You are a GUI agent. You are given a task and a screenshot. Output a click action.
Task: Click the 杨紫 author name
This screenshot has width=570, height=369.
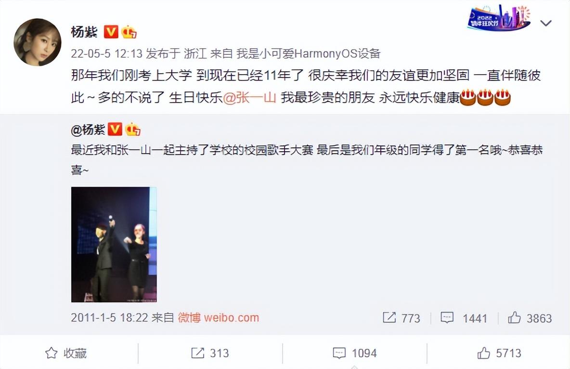pos(84,32)
